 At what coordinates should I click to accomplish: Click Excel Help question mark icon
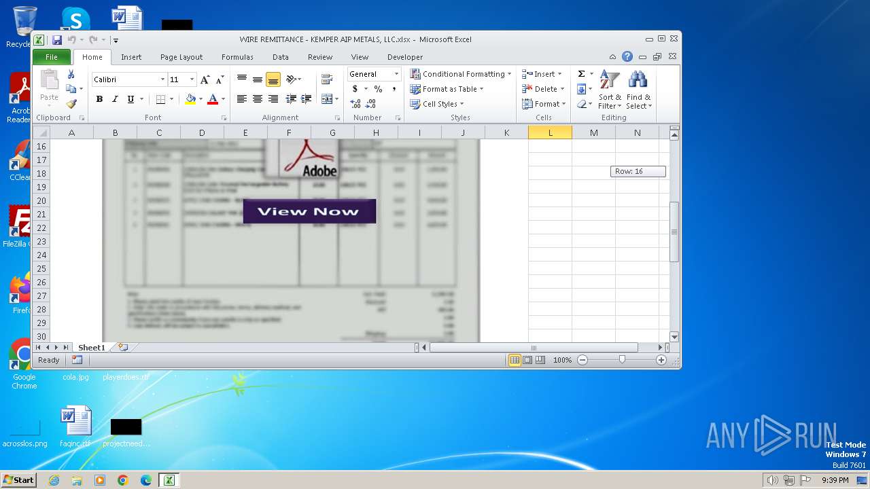pos(627,57)
